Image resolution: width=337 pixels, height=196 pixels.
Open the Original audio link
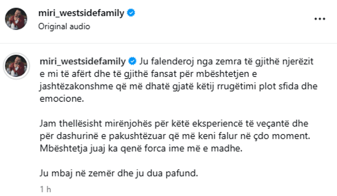pyautogui.click(x=64, y=26)
